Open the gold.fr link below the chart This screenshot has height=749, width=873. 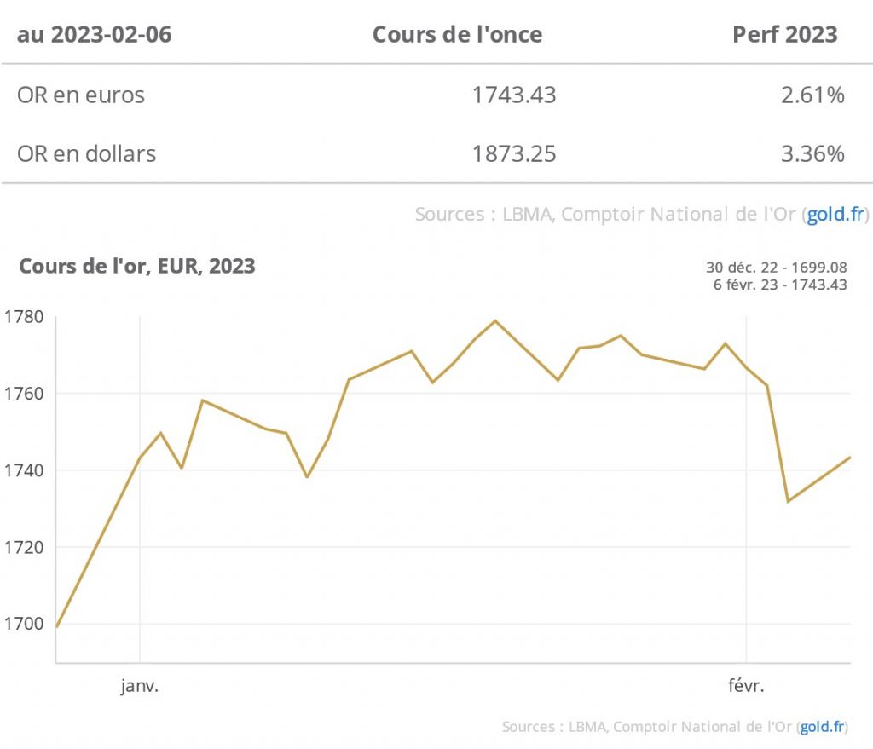(x=824, y=727)
